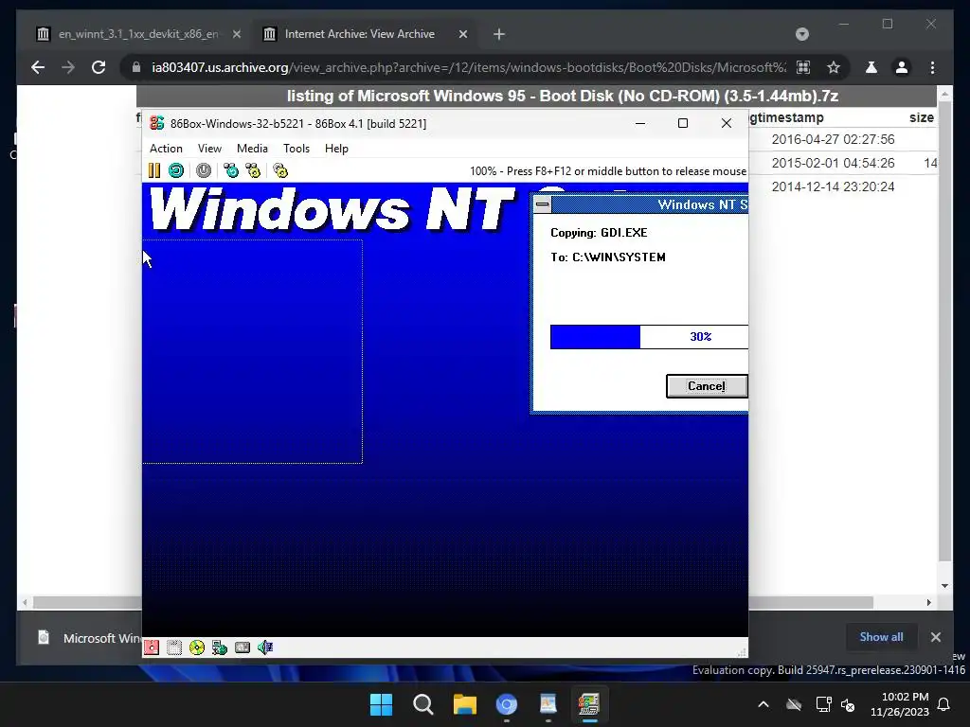Viewport: 970px width, 727px height.
Task: Close the browser downloads bar
Action: [x=935, y=637]
